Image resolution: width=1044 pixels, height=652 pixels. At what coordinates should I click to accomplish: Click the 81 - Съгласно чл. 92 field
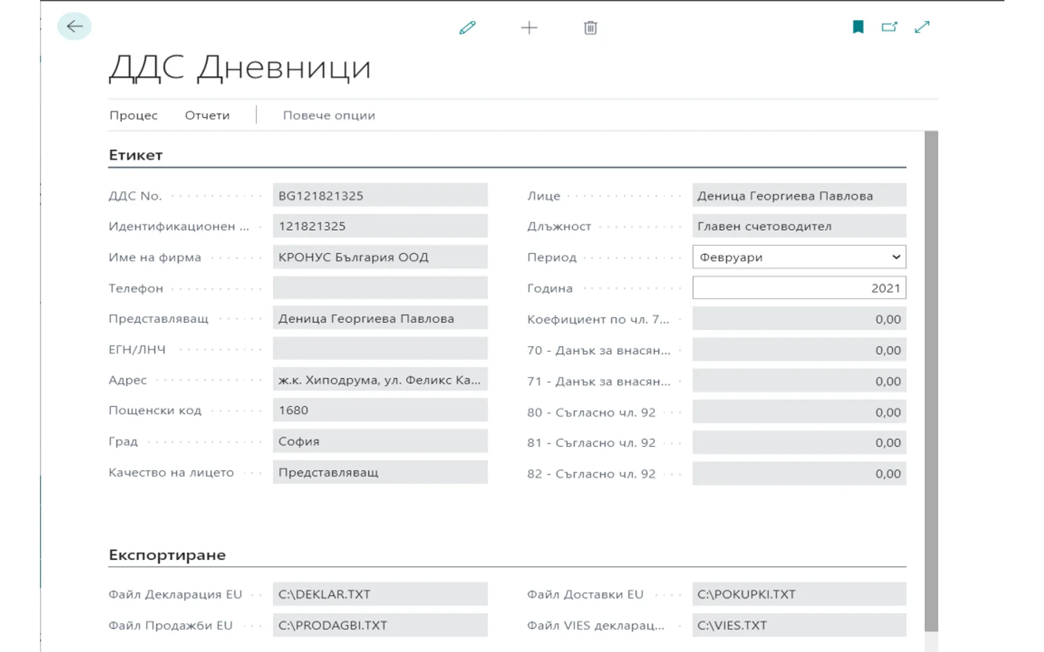click(799, 443)
